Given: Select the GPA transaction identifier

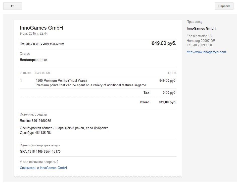Looking at the screenshot, I should (x=40, y=152).
